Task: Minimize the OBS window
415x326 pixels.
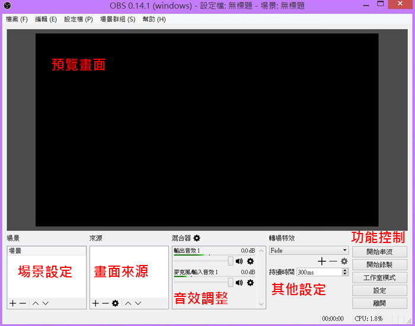Action: point(366,5)
